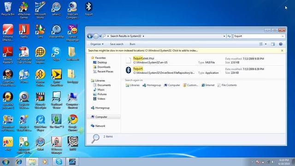Viewport: 295px width, 166px height.
Task: Open the Recycle Bin desktop icon
Action: 8,9
